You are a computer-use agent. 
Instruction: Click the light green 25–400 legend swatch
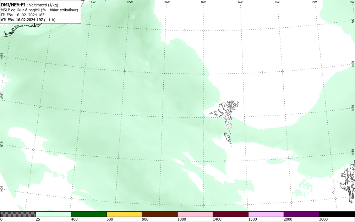point(54,214)
